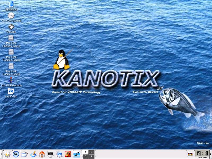Open the KANOTIX desktop link

11,91
